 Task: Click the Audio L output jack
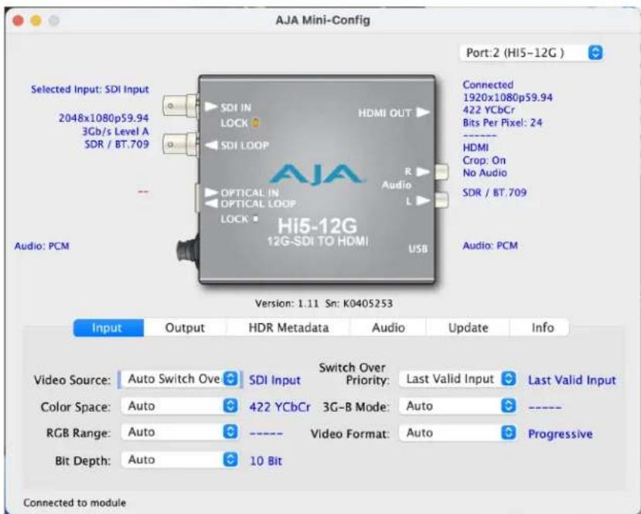coord(441,200)
